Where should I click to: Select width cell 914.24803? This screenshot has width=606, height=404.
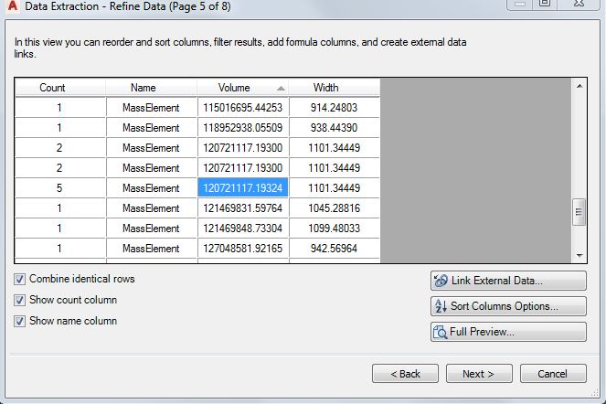point(335,108)
